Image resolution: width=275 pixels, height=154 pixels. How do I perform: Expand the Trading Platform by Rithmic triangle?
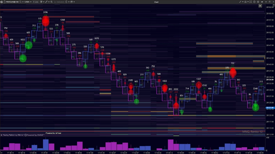[x=1, y=135]
